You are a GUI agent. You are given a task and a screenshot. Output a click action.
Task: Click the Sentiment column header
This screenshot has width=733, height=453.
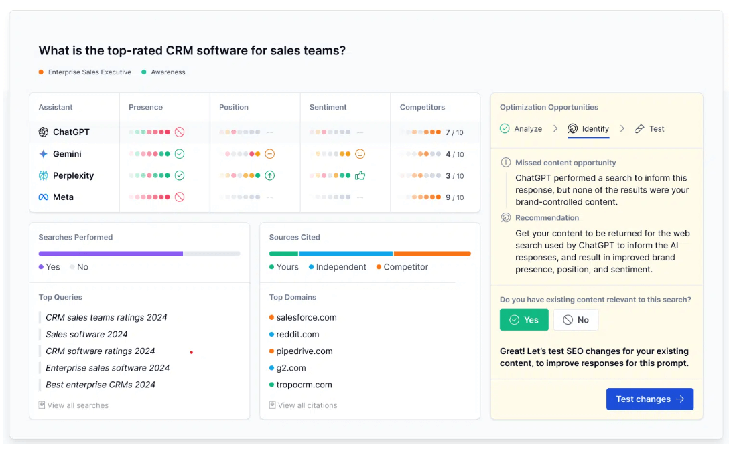(328, 108)
